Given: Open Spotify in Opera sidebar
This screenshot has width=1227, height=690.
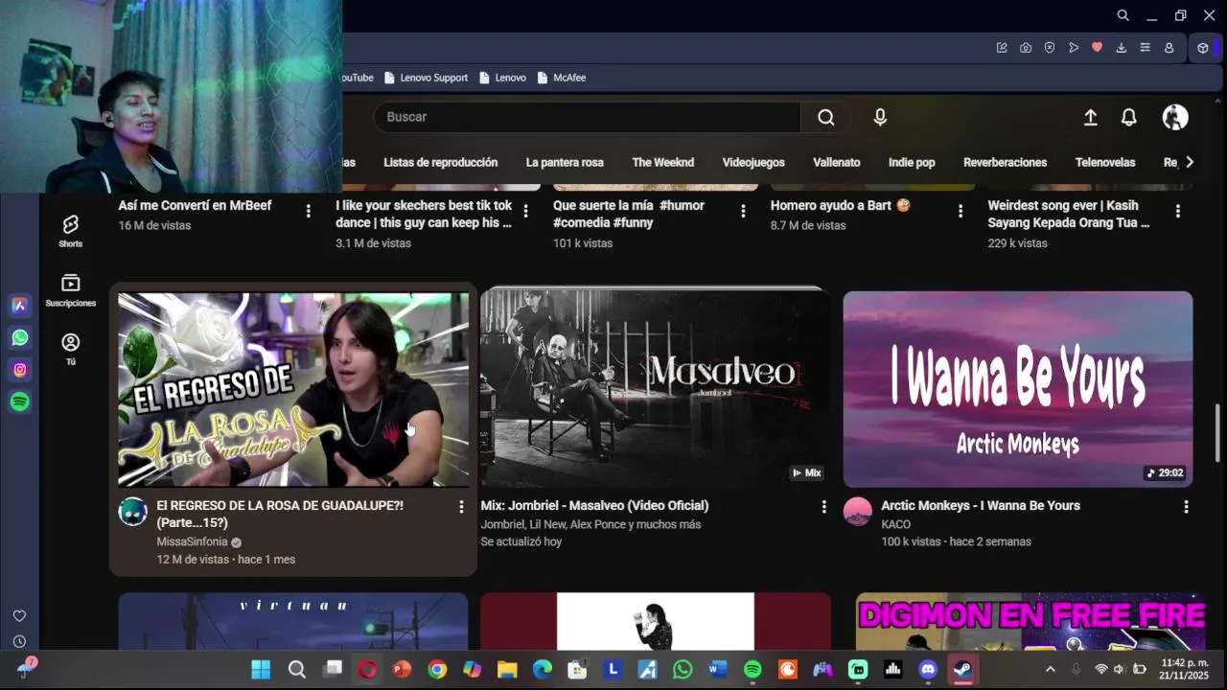Looking at the screenshot, I should (19, 402).
